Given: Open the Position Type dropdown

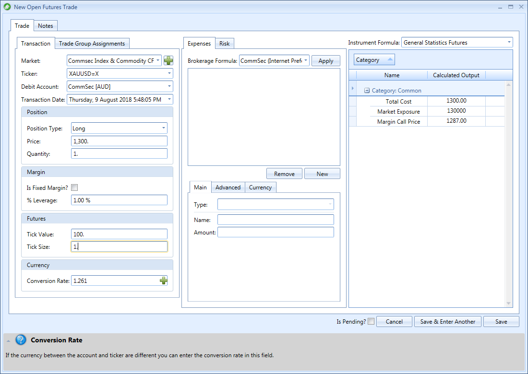Looking at the screenshot, I should tap(164, 128).
